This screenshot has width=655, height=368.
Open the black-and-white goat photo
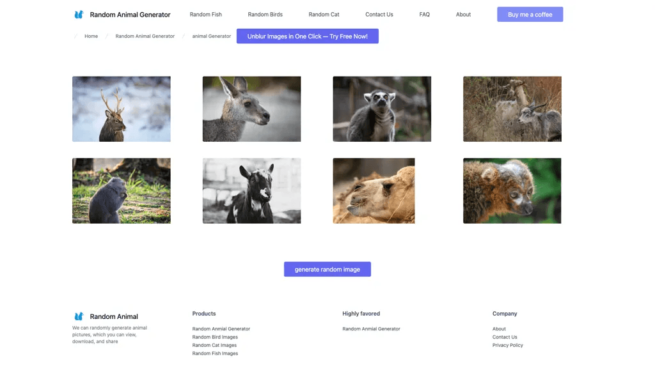251,190
